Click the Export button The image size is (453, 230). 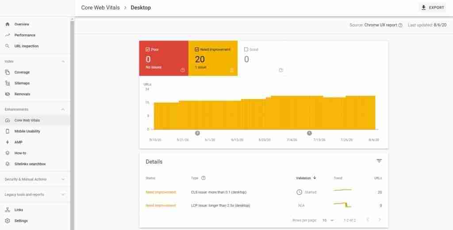[x=433, y=8]
